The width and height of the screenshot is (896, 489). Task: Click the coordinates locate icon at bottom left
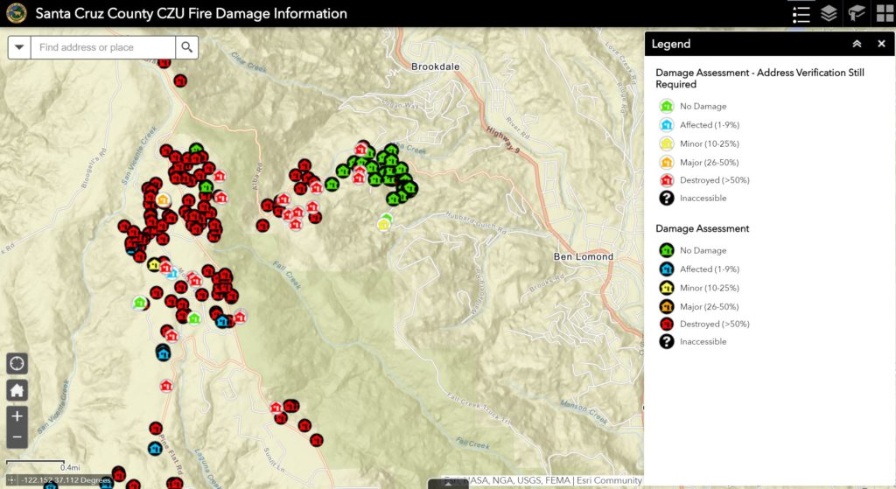(x=10, y=480)
